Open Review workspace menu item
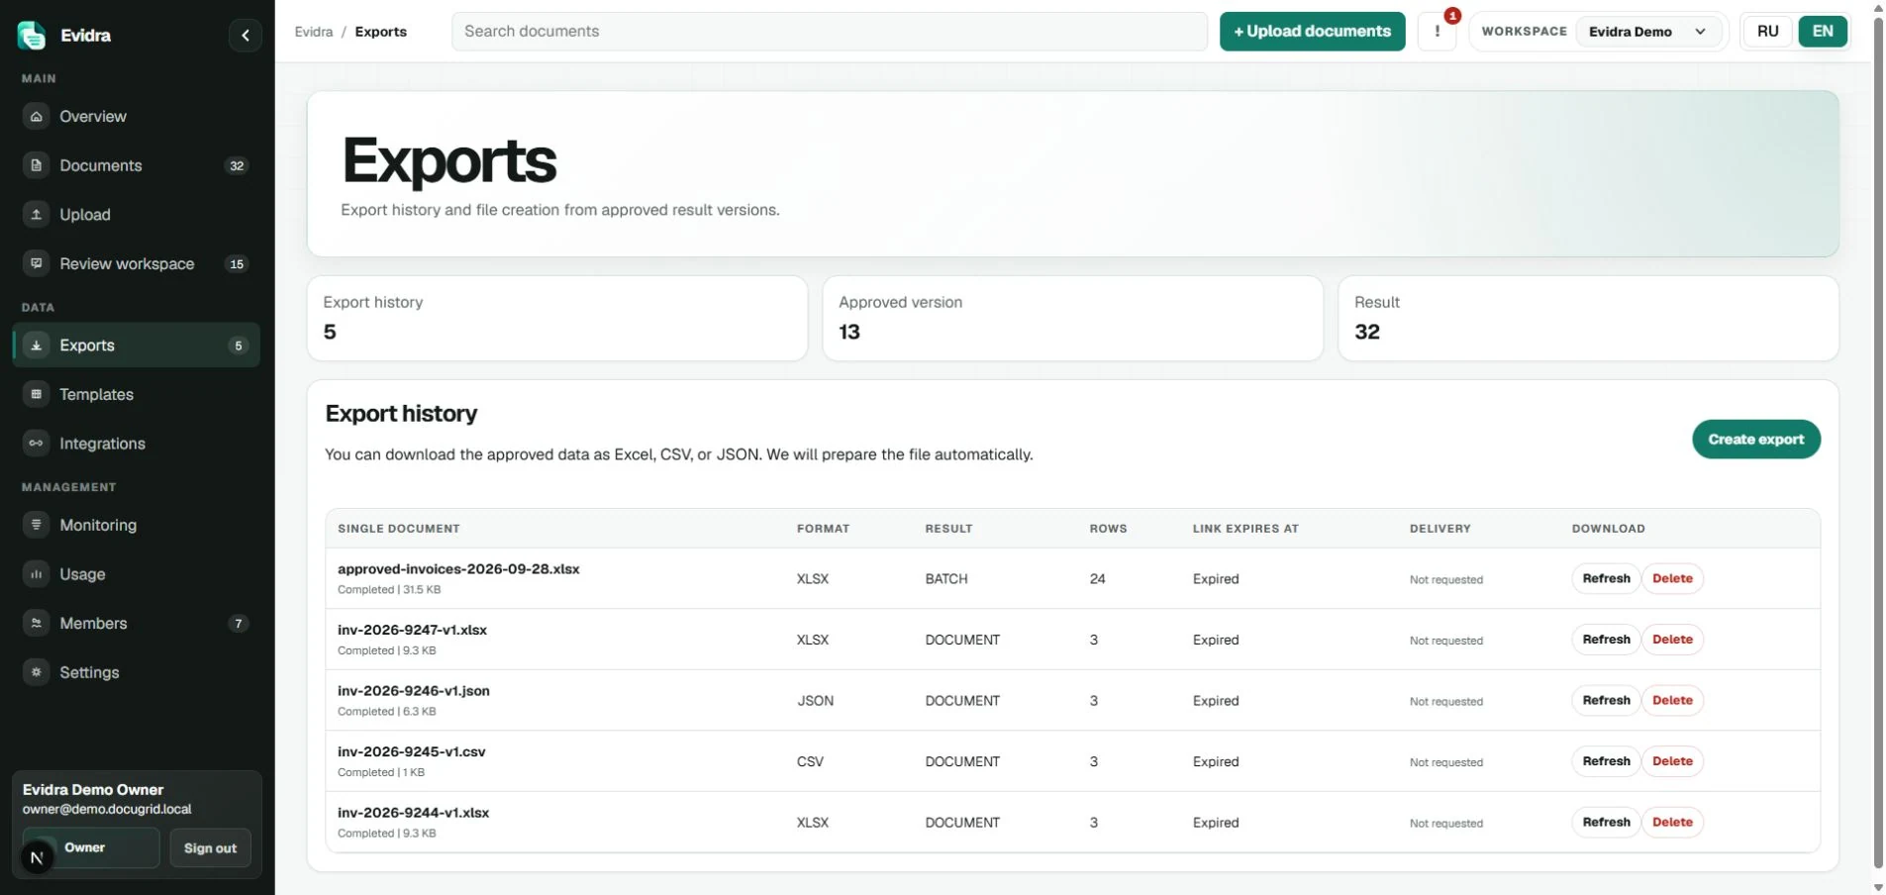Viewport: 1886px width, 895px height. (137, 263)
